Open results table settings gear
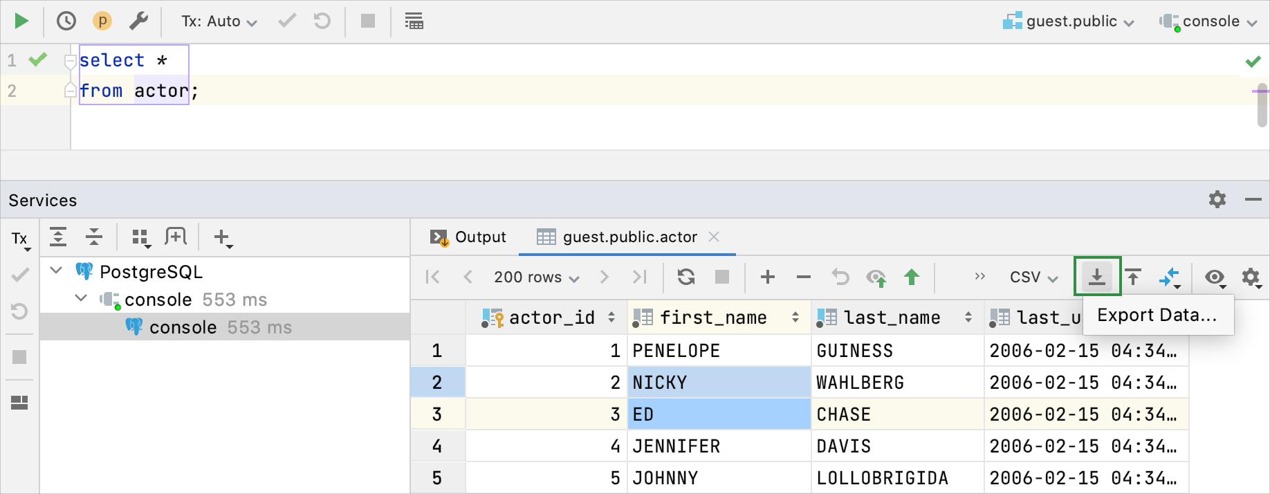The image size is (1270, 494). click(x=1251, y=277)
